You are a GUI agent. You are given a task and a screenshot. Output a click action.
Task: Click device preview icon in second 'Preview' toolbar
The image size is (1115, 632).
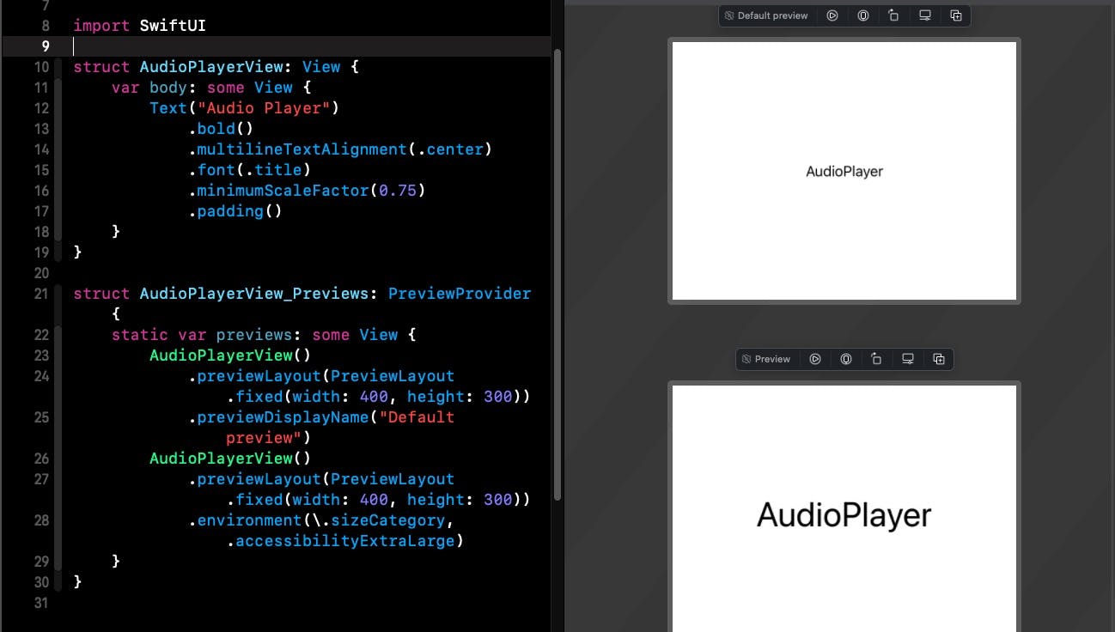(x=846, y=359)
